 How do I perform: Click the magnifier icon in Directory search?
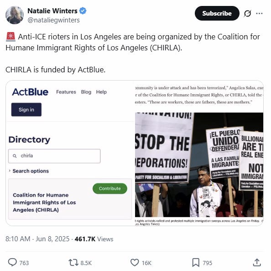tap(15, 156)
